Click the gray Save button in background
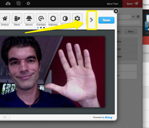149x128 pixels. (131, 32)
